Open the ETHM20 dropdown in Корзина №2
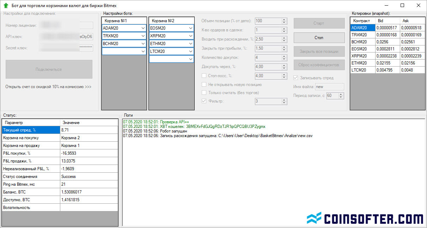Image resolution: width=427 pixels, height=228 pixels. [x=191, y=43]
